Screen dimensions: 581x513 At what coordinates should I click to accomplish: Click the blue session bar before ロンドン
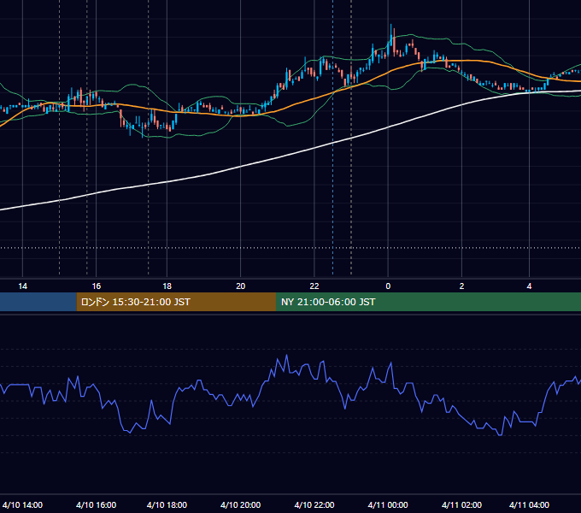tap(38, 302)
